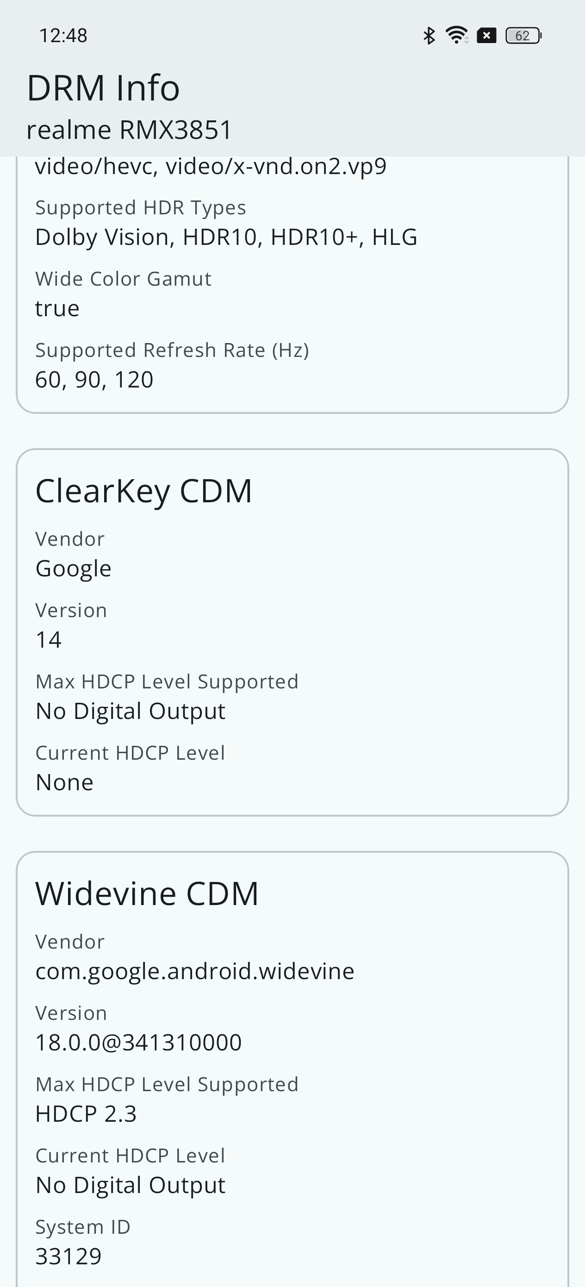Tap the Bluetooth status icon
This screenshot has height=1287, width=585.
tap(429, 36)
